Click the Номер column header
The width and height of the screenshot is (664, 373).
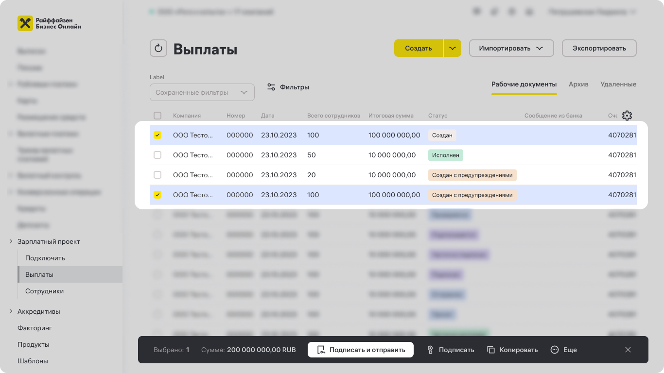click(x=236, y=116)
